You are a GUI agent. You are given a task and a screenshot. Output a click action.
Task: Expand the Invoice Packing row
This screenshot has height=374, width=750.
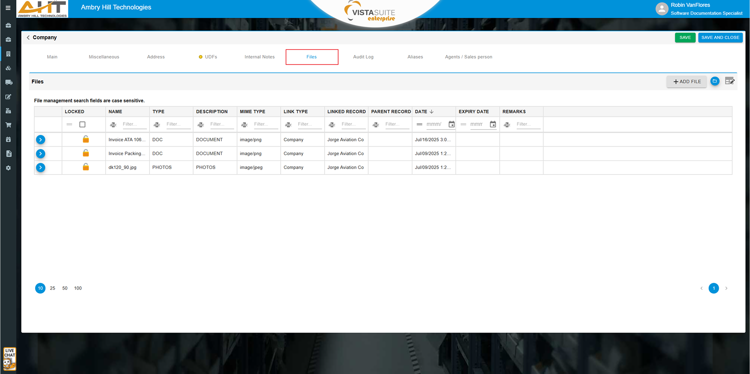click(41, 154)
